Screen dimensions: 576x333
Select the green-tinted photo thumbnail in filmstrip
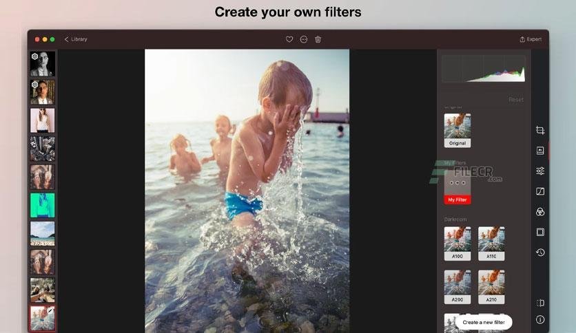(42, 205)
